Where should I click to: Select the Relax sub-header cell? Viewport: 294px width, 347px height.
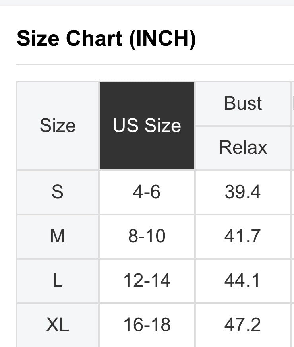243,147
